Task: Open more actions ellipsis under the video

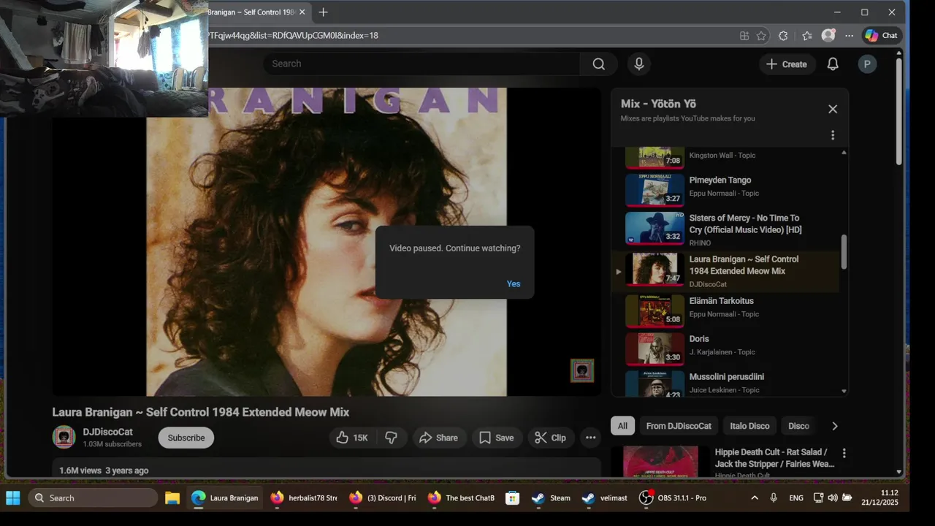Action: (591, 438)
